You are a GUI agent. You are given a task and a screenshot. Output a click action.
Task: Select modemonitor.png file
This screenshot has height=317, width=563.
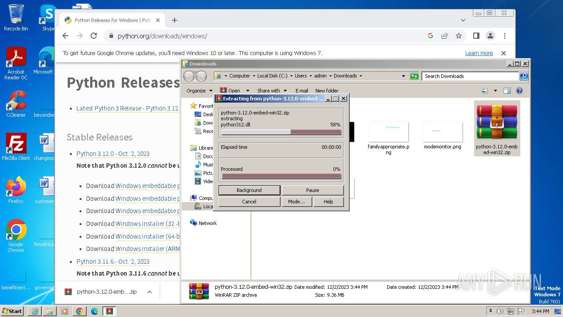click(x=442, y=136)
